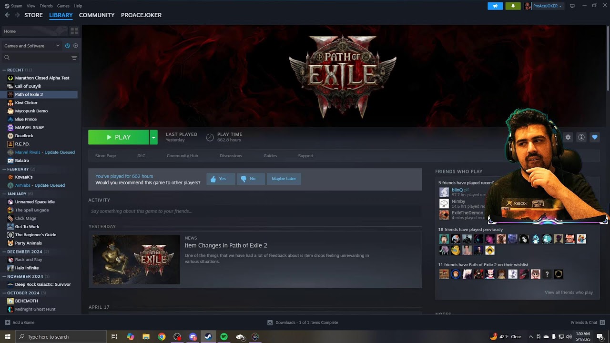
Task: Open the View menu
Action: tap(31, 6)
